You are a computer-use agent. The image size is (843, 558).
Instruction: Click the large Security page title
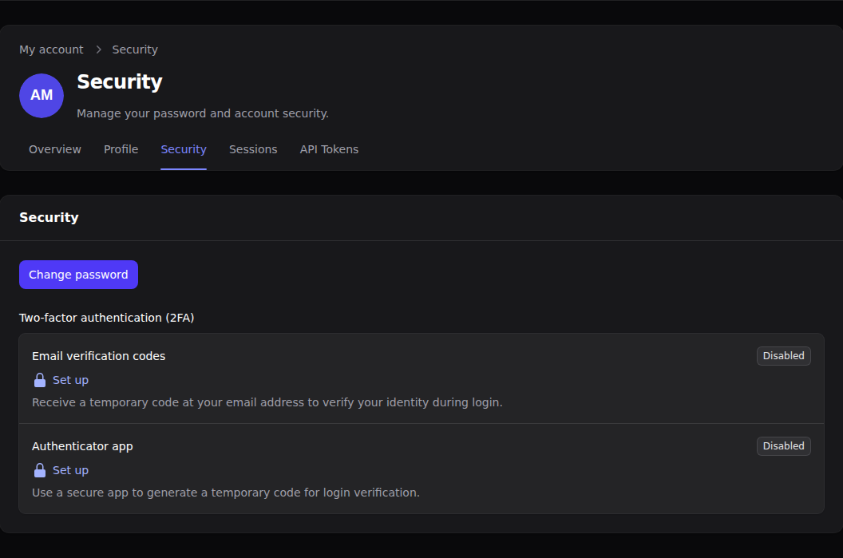(x=120, y=81)
